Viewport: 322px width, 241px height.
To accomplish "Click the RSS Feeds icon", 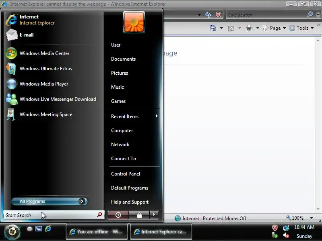I will pos(231,28).
